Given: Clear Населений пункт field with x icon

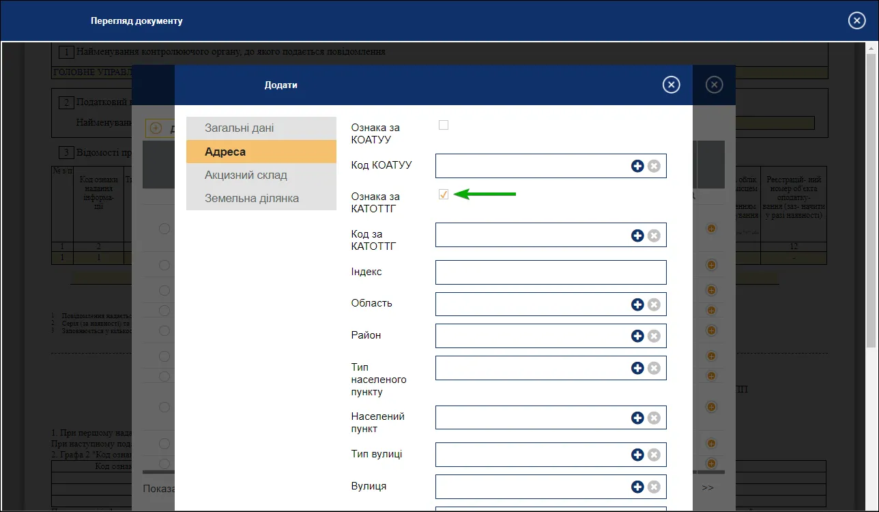Looking at the screenshot, I should pyautogui.click(x=654, y=418).
